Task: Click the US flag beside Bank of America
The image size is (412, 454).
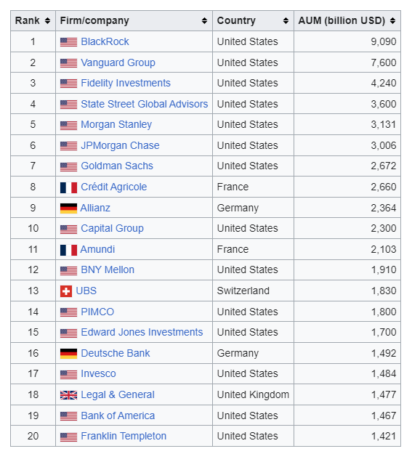Action: coord(68,416)
